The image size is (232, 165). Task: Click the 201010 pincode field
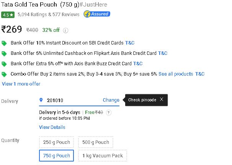[x=79, y=100]
